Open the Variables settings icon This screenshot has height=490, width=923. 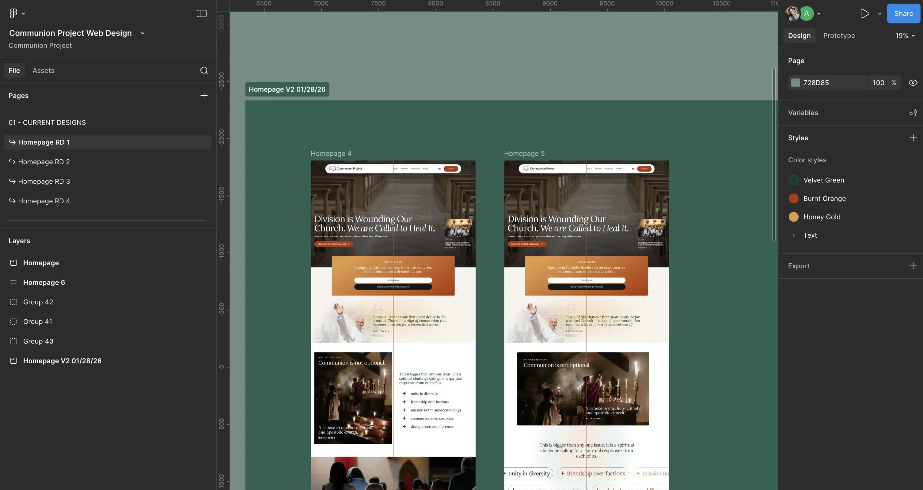tap(913, 113)
